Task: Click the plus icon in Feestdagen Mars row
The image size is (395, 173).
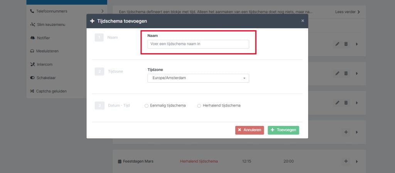Action: click(x=346, y=161)
